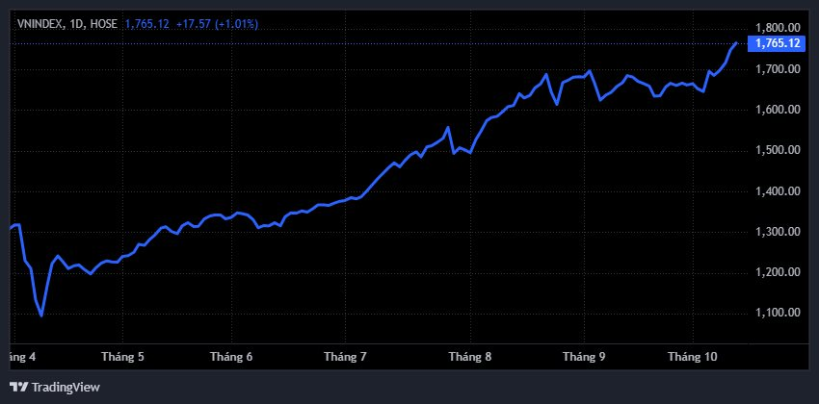Select Tháng 7 on the time axis
819x404 pixels.
pos(345,357)
